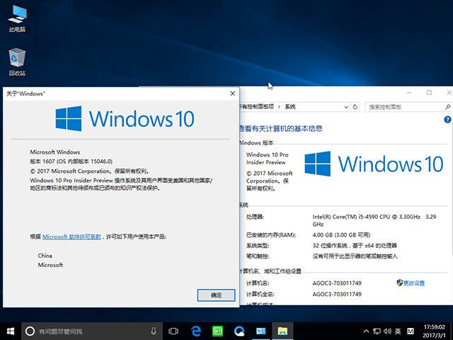453x340 pixels.
Task: Open the green taskbar app icon
Action: click(x=217, y=331)
